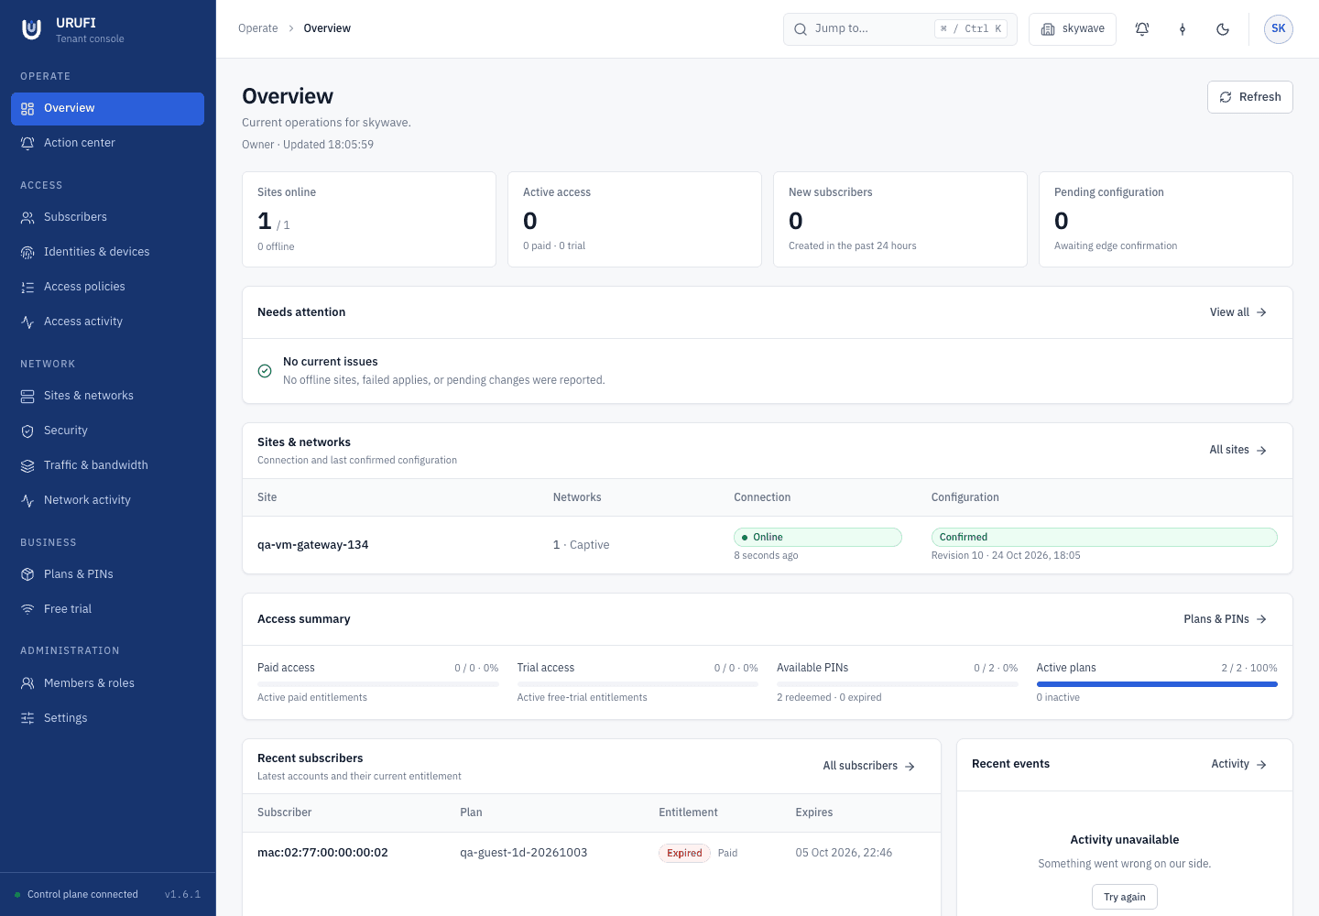This screenshot has height=916, width=1319.
Task: Click the Settings sliders icon
Action: click(x=27, y=719)
